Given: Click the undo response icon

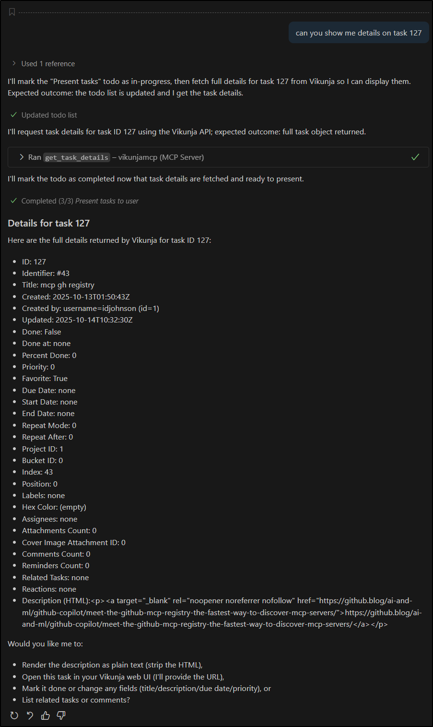Looking at the screenshot, I should pyautogui.click(x=29, y=715).
